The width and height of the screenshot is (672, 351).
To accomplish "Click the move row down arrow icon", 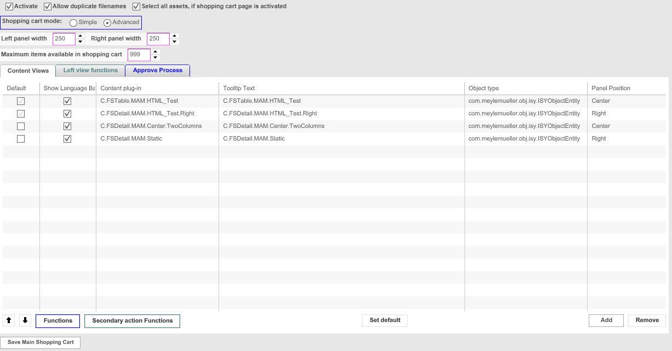I will 25,320.
